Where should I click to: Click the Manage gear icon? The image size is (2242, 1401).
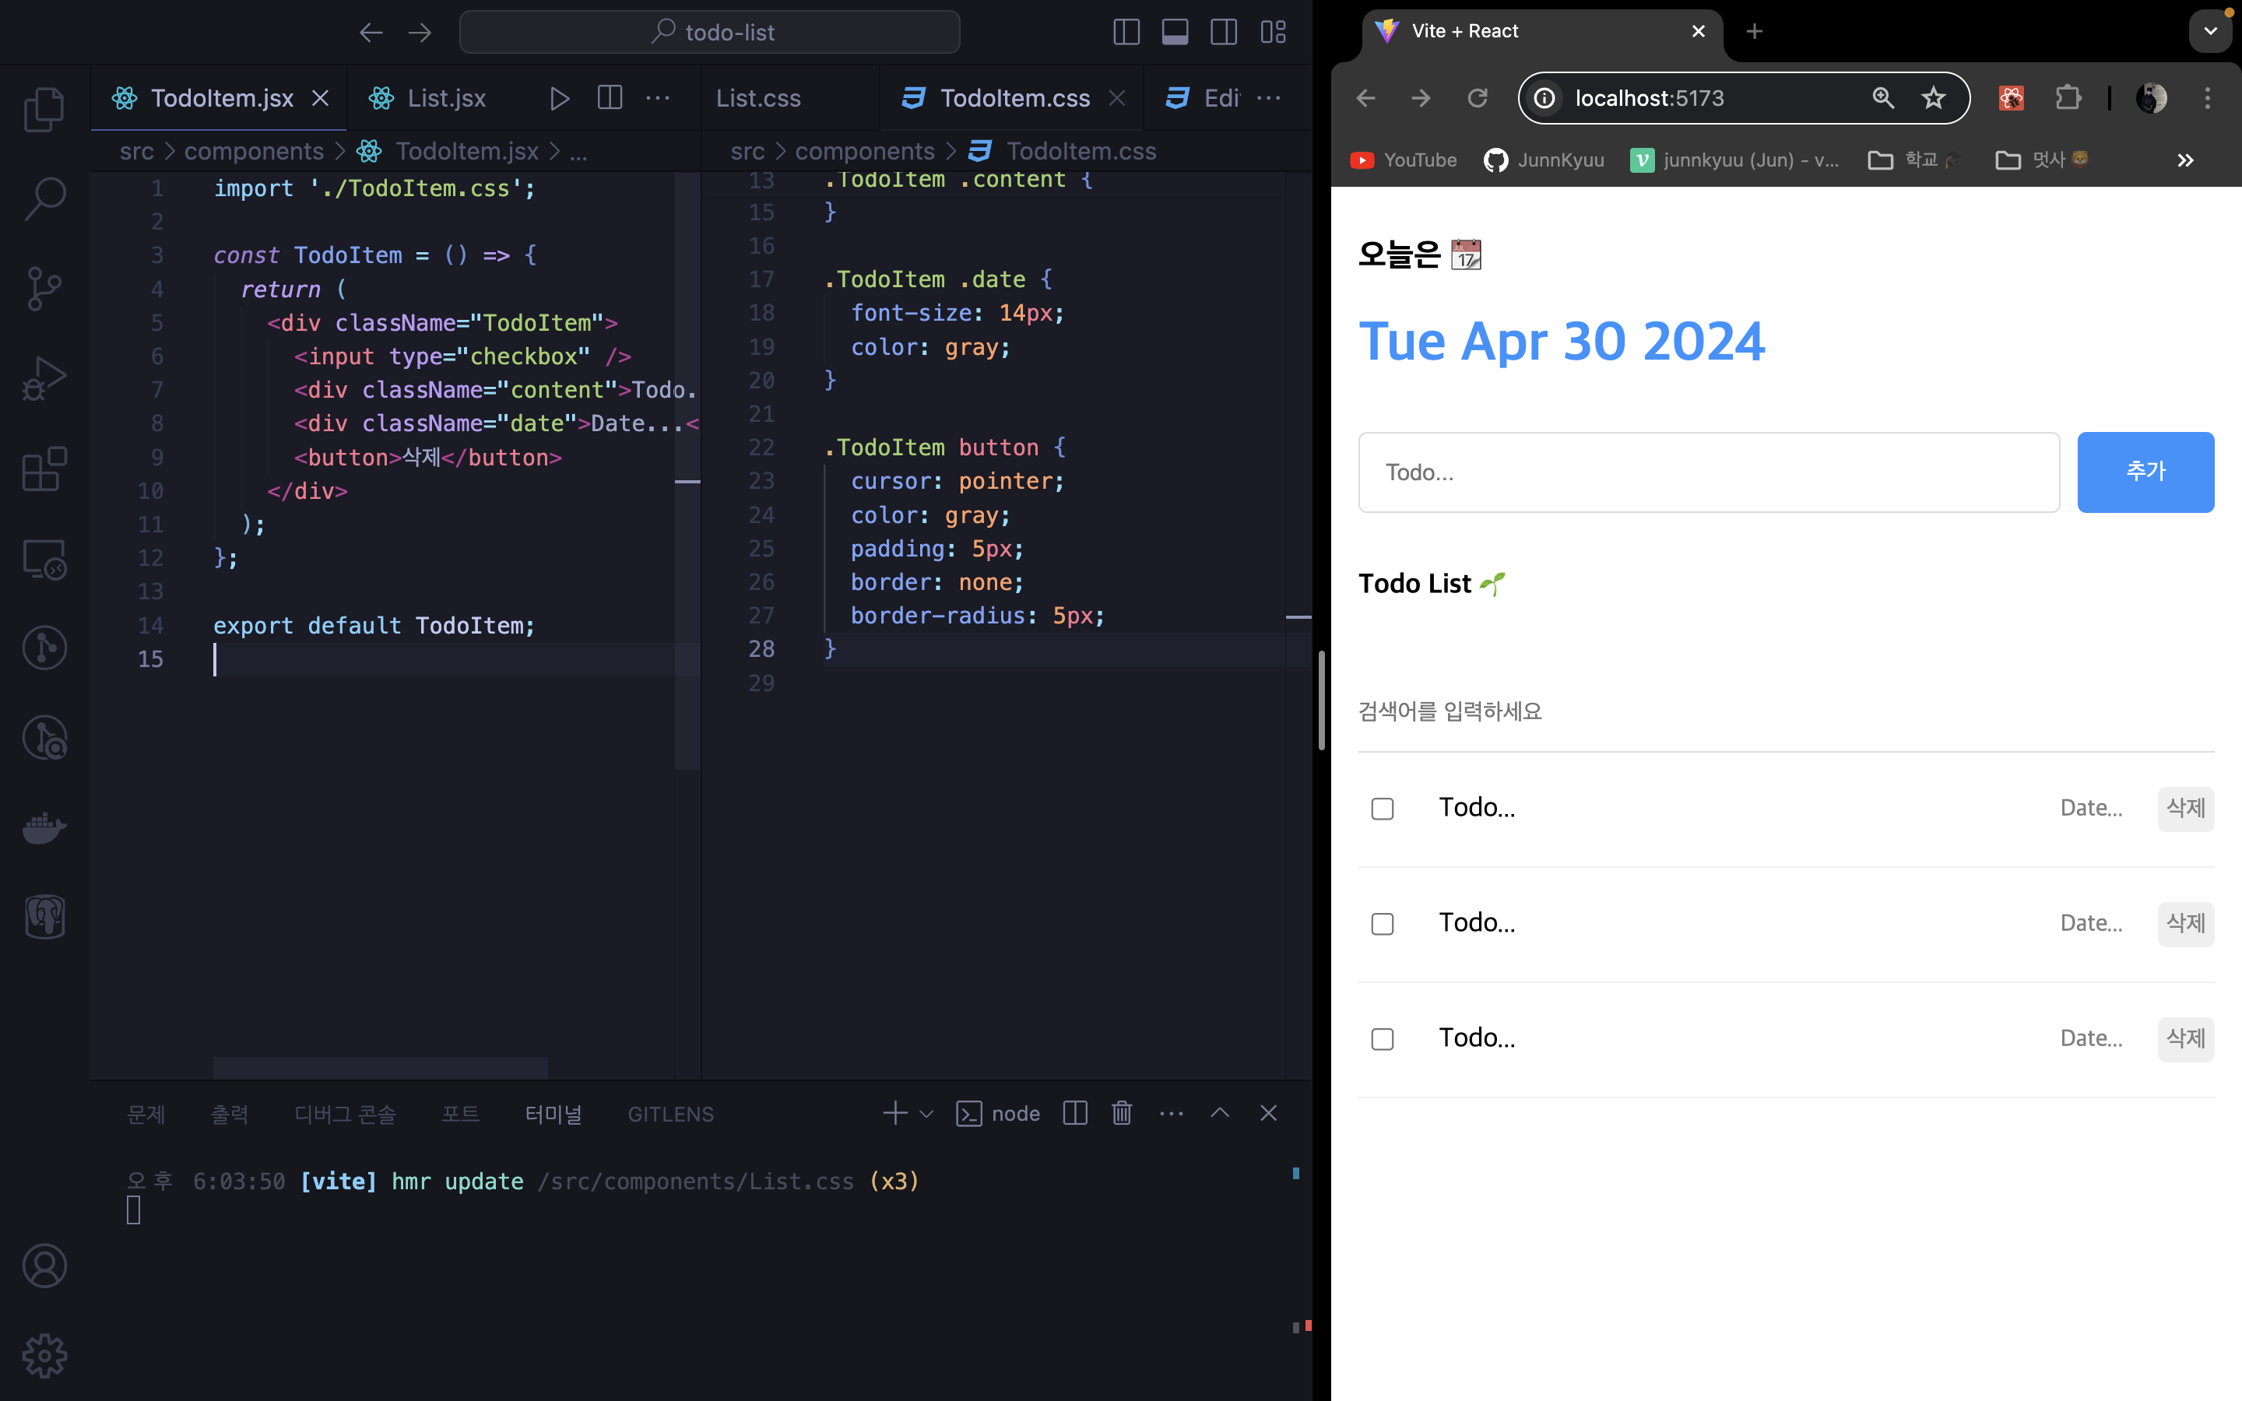point(44,1356)
